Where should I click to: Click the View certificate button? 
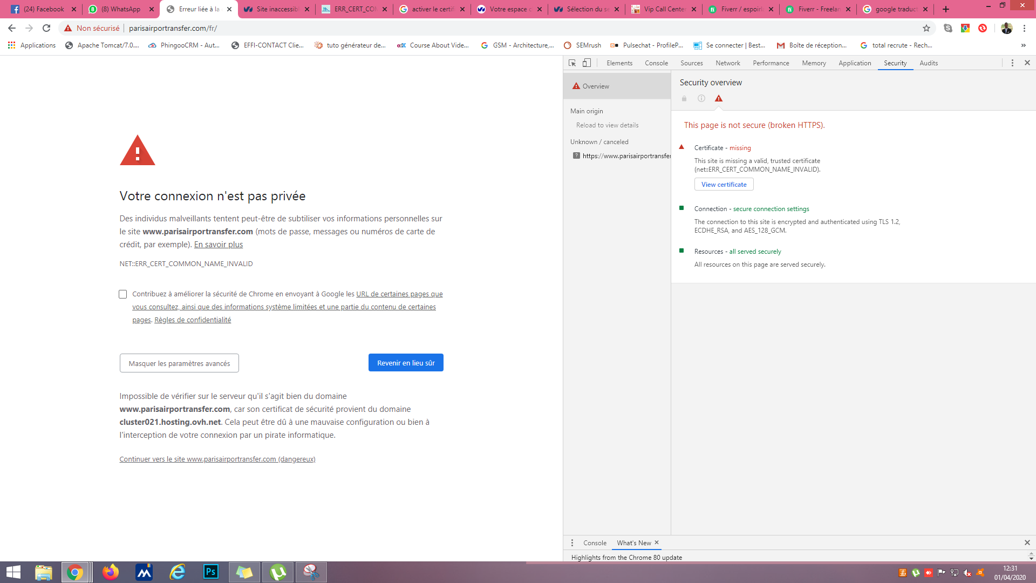coord(724,185)
